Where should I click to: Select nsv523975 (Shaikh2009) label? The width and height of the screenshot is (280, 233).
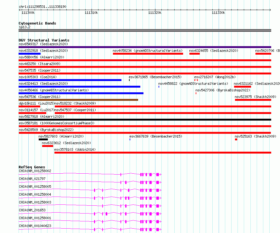[255, 97]
